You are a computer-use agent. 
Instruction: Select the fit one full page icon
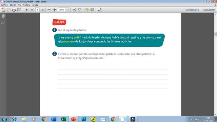pyautogui.click(x=80, y=10)
